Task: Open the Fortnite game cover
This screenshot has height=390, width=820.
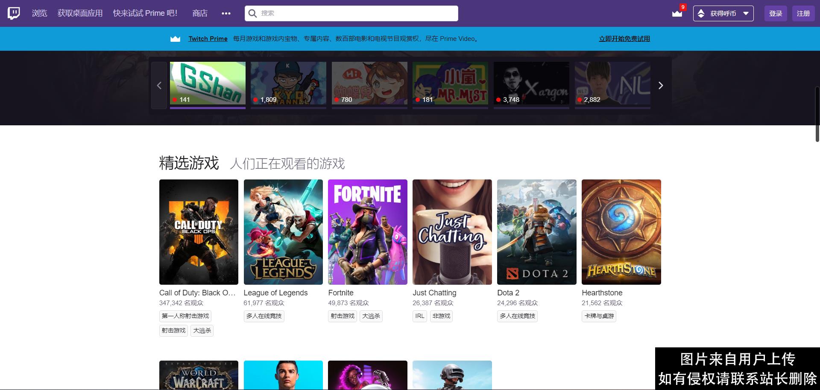Action: pos(367,232)
